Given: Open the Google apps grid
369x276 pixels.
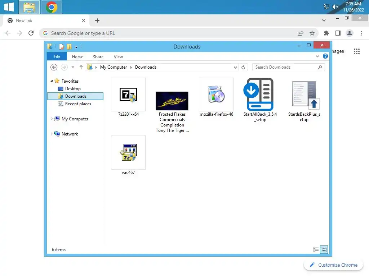Looking at the screenshot, I should pyautogui.click(x=357, y=51).
